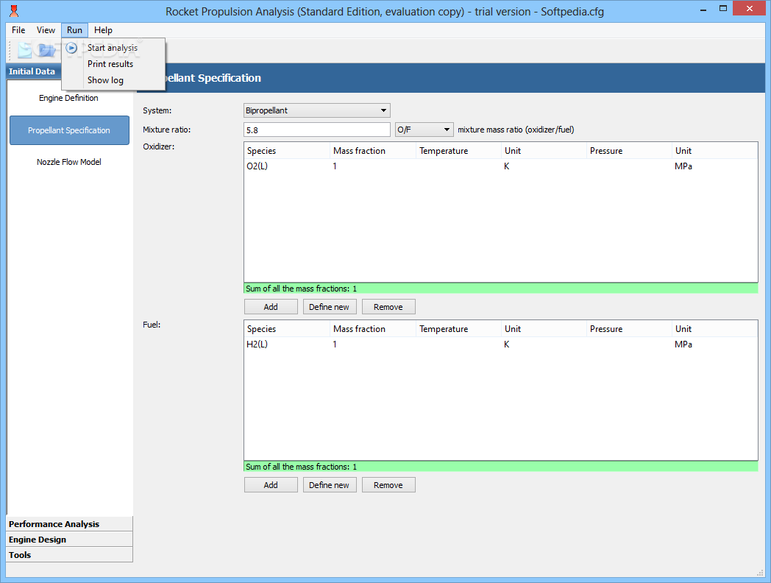This screenshot has width=771, height=583.
Task: Click the Oxidizer mass fractions sum bar
Action: [x=500, y=289]
